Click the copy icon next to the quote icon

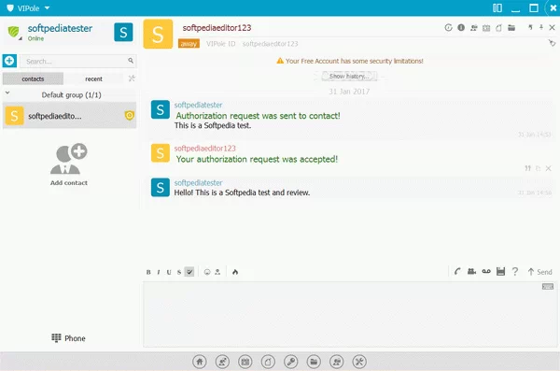tap(539, 168)
